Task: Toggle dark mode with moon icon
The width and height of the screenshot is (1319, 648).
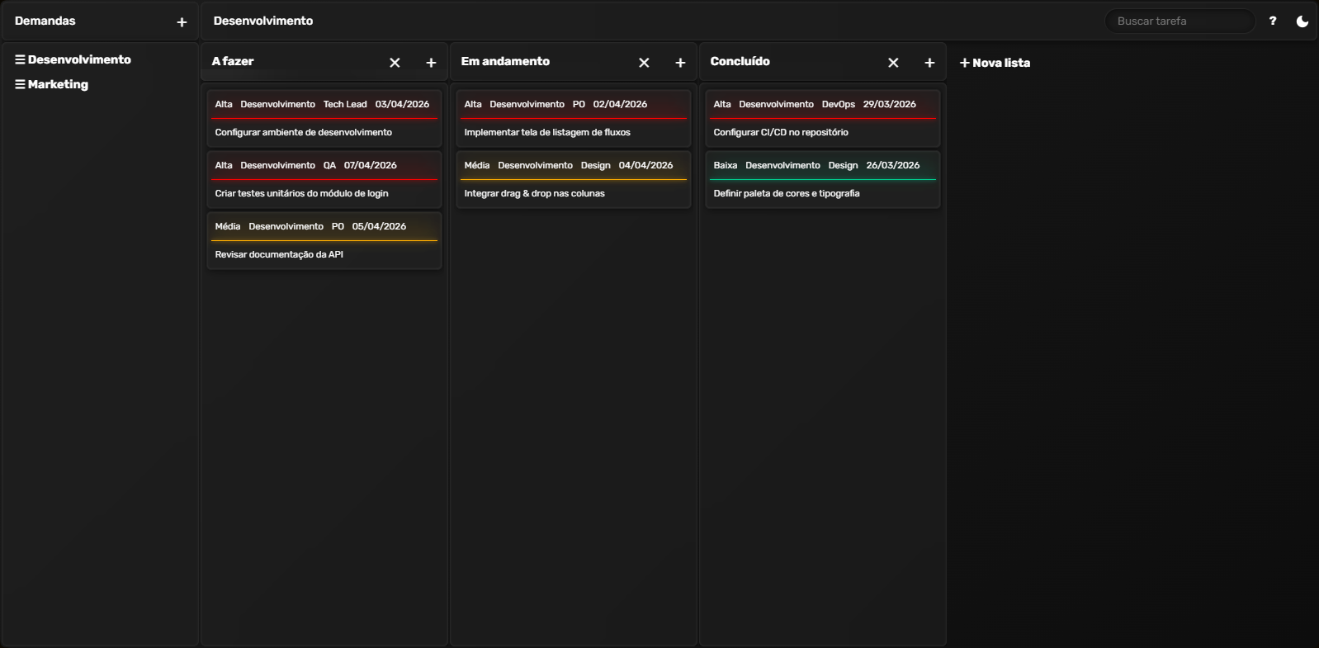Action: click(x=1302, y=21)
